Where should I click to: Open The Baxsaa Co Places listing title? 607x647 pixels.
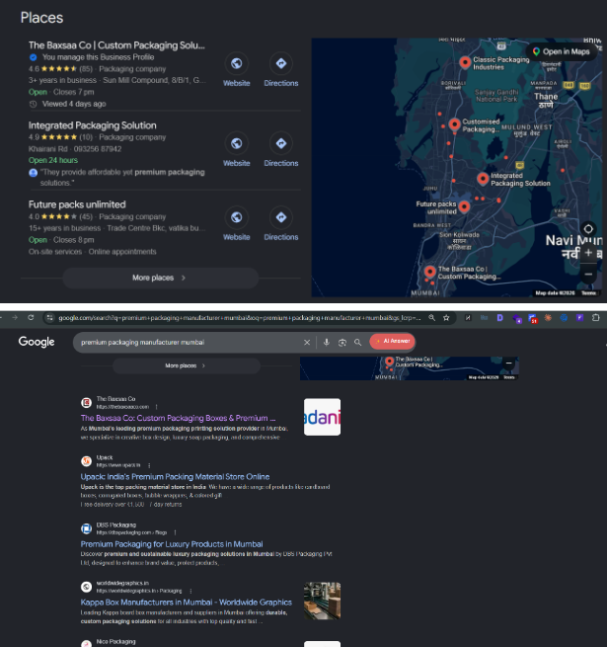pos(116,45)
